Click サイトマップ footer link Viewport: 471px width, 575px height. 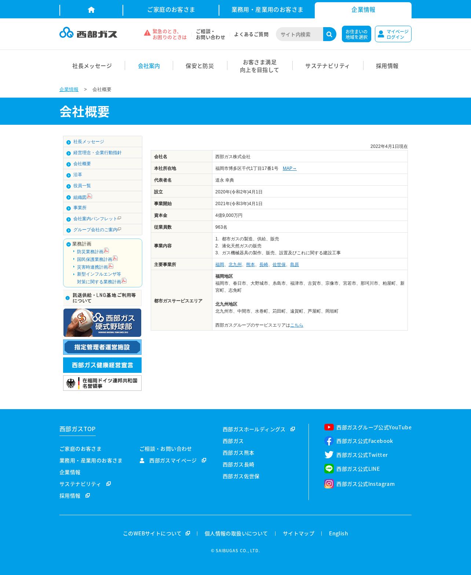(x=299, y=533)
